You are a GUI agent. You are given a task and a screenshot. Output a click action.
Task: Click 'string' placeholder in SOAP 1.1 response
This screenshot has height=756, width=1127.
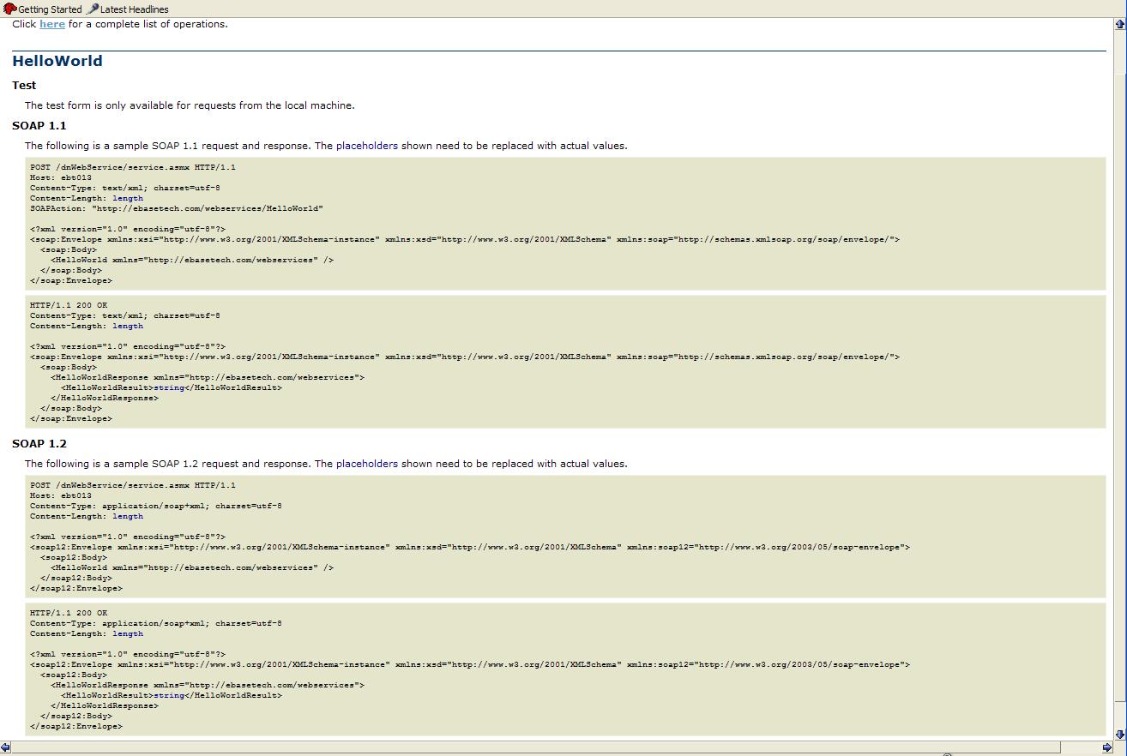(169, 387)
